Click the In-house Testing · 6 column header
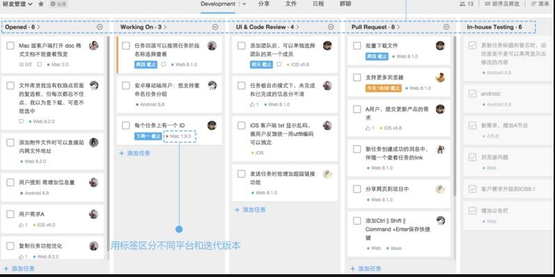Image resolution: width=555 pixels, height=277 pixels. (x=494, y=27)
